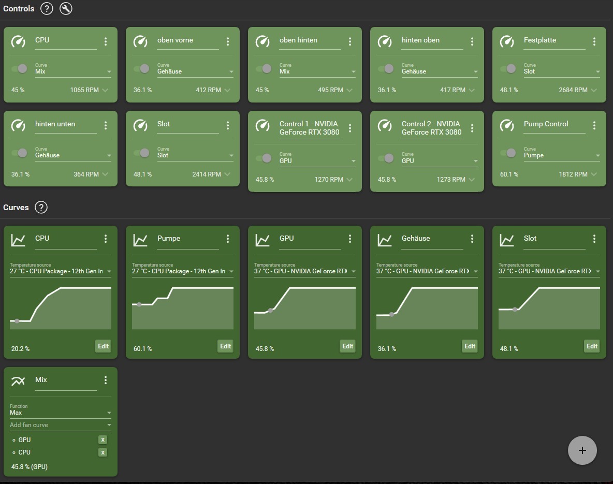Open three-dot menu on CPU control card

[x=106, y=41]
